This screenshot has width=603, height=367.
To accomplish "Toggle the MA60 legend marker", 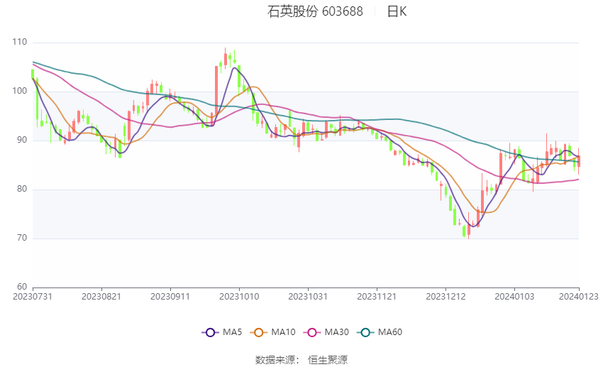I will [365, 332].
